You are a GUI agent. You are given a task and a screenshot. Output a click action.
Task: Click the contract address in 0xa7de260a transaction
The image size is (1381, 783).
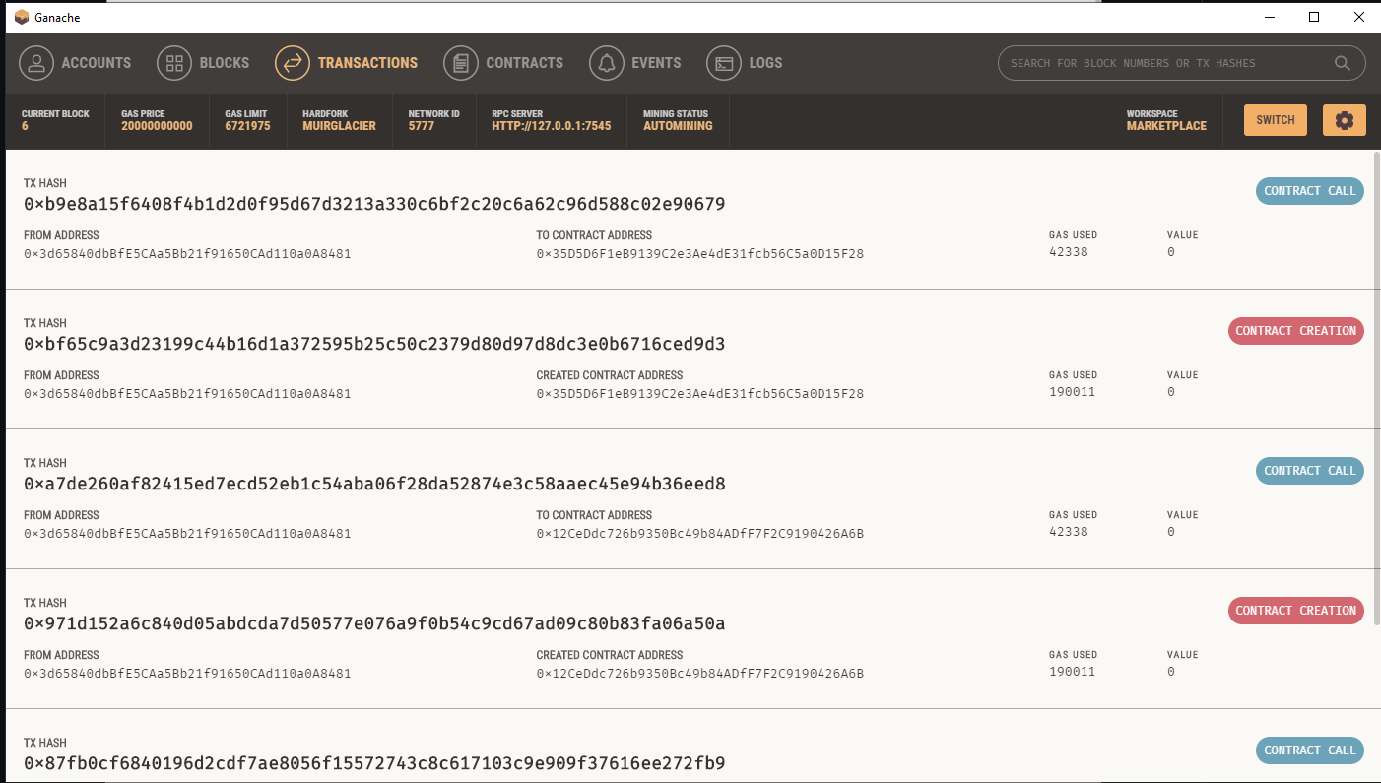click(x=699, y=534)
